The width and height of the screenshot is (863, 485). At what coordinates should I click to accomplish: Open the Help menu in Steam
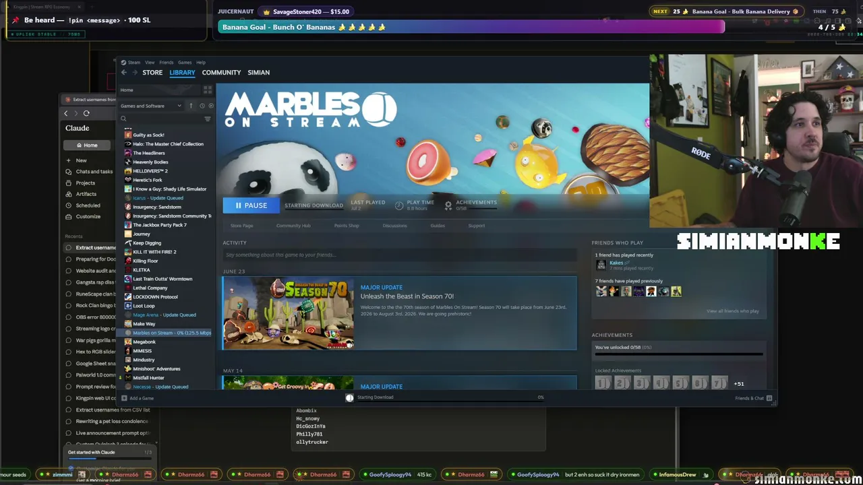[x=201, y=62]
